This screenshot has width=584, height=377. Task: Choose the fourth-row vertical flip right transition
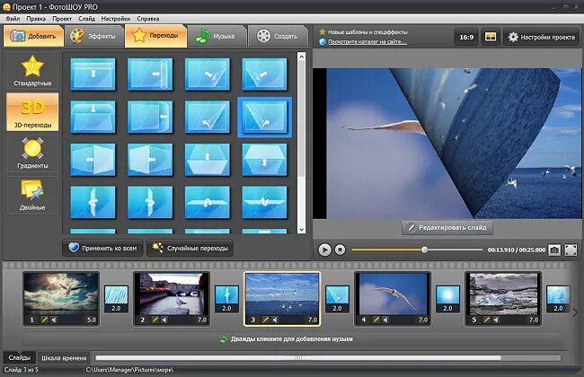tap(150, 203)
